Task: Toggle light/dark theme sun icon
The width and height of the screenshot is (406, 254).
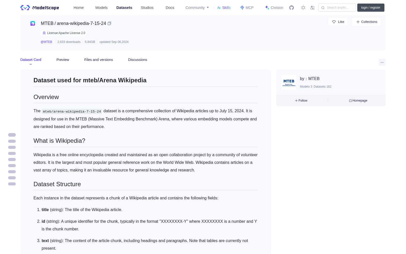Action: 303,8
